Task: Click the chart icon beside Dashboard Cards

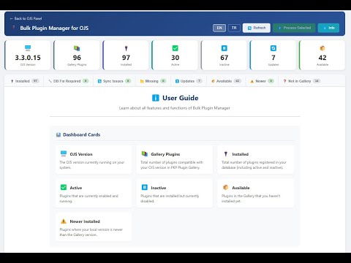Action: point(58,134)
